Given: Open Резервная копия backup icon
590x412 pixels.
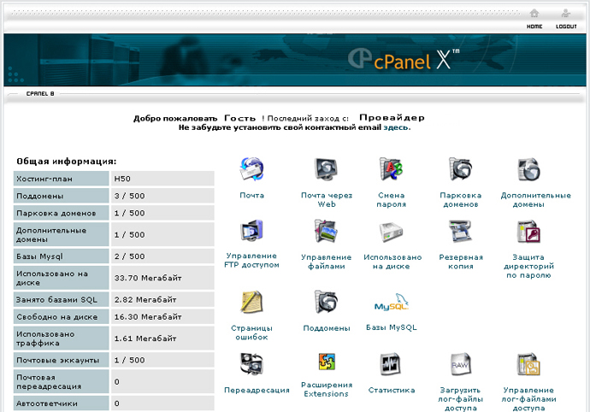Looking at the screenshot, I should point(461,232).
